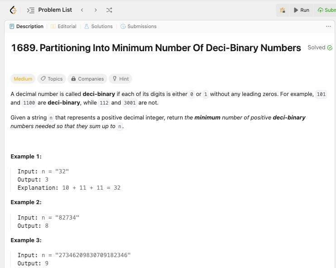Click the problem title 1689 heading
336x268 pixels.
(x=156, y=48)
